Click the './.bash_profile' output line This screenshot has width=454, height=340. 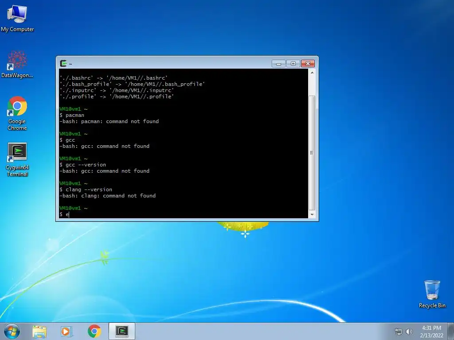click(132, 84)
